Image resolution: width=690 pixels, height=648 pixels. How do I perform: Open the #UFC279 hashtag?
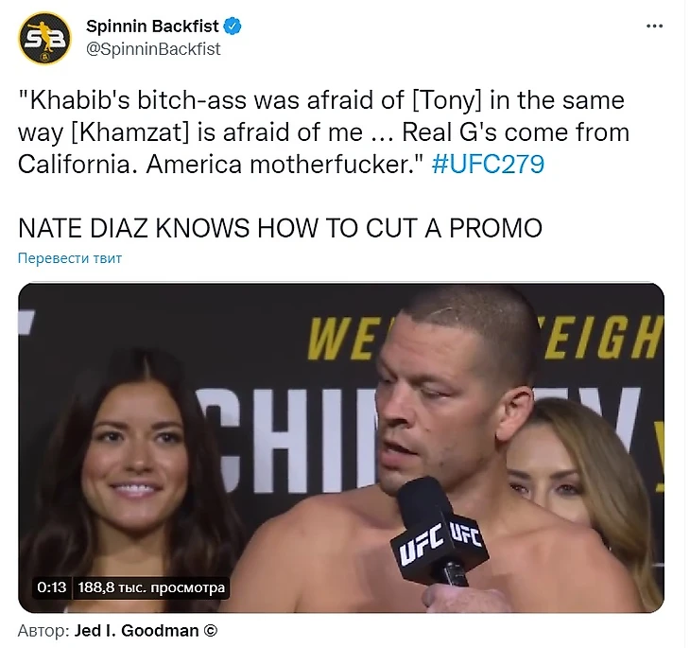click(488, 165)
